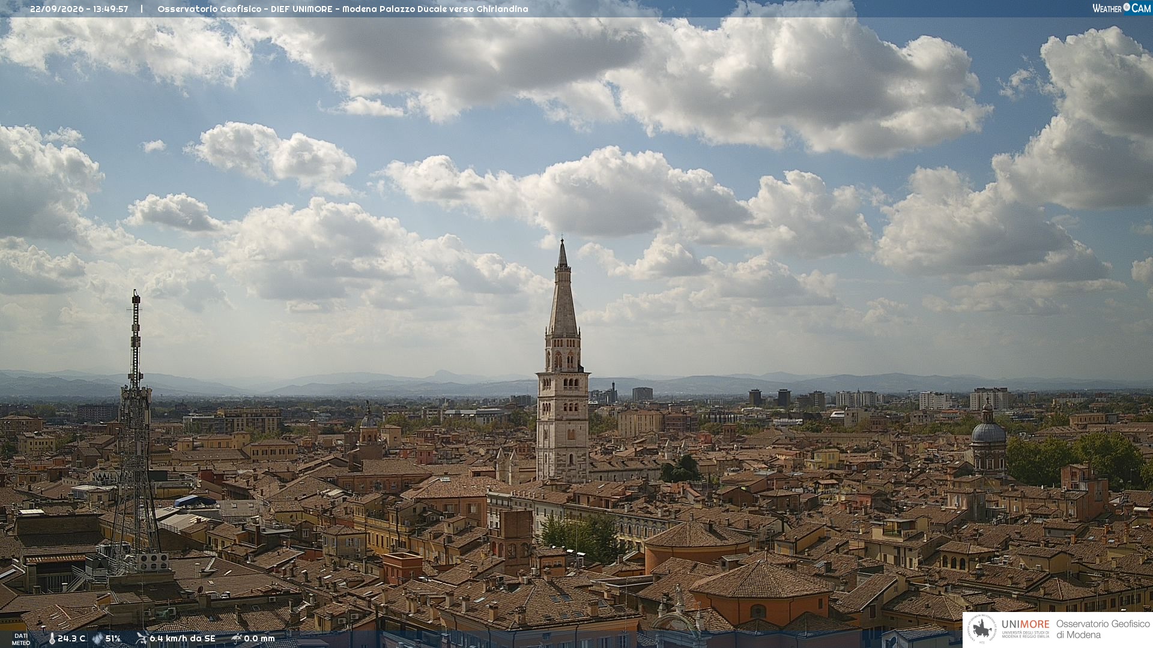Select the DATI METEO label

point(21,639)
